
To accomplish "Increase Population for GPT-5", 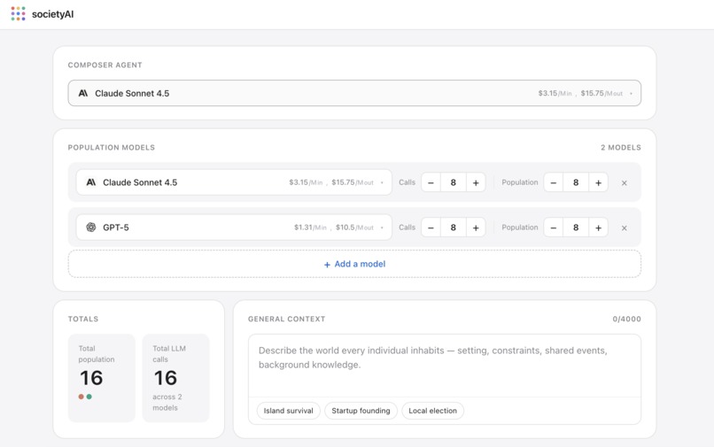I will [x=598, y=227].
